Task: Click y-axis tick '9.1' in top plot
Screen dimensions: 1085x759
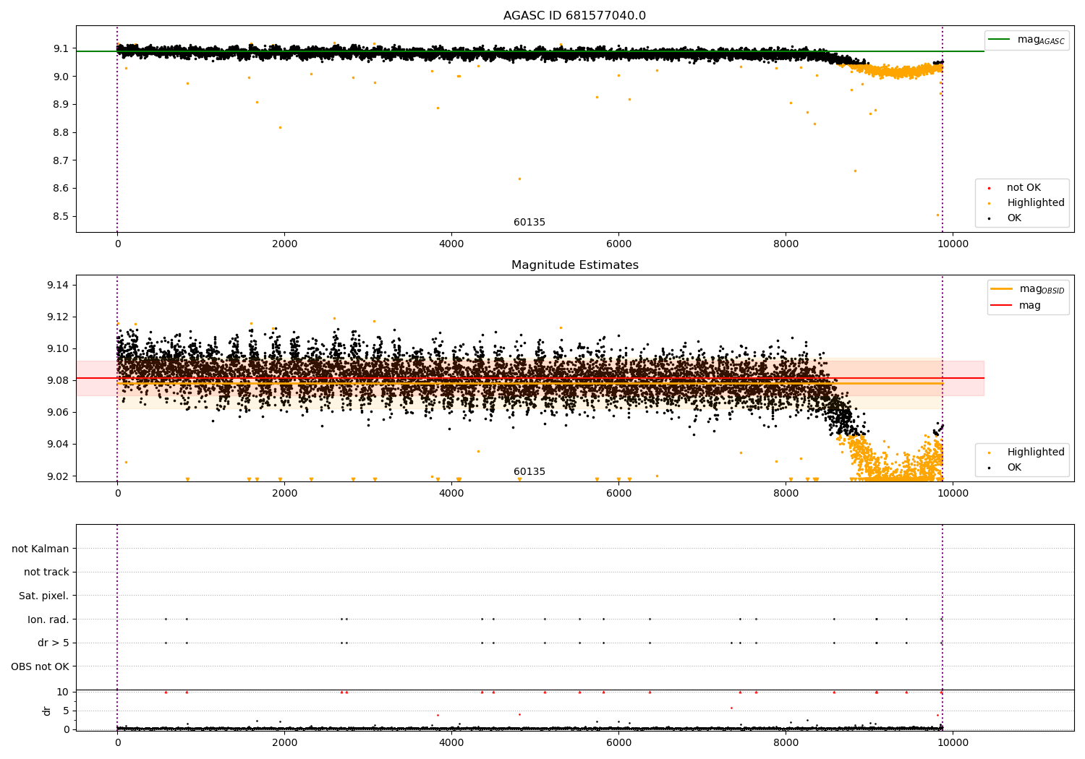Action: 61,49
